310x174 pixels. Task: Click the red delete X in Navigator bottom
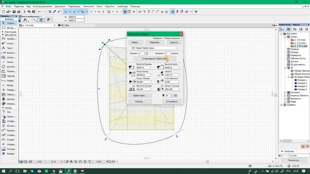[308, 146]
